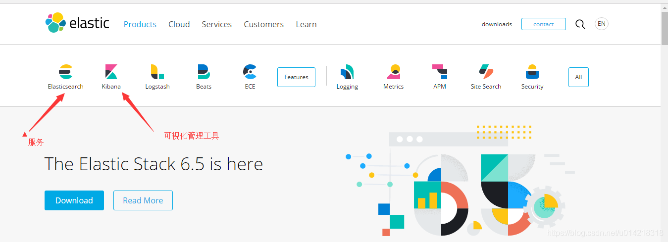Open the Site Search icon
Screen dimensions: 668x242
click(486, 72)
